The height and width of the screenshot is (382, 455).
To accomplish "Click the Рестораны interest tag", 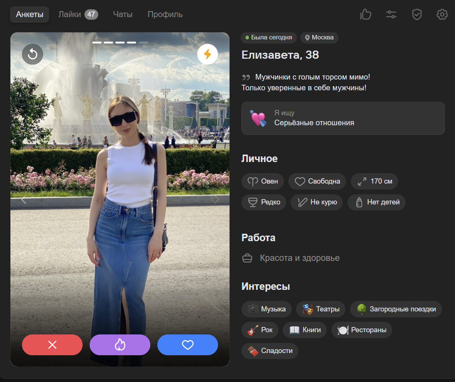I will point(362,330).
